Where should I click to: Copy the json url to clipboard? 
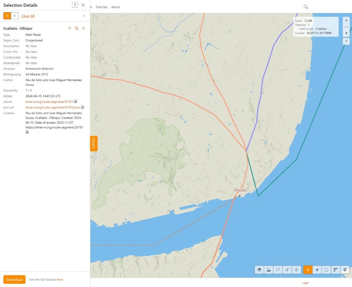[x=83, y=107]
